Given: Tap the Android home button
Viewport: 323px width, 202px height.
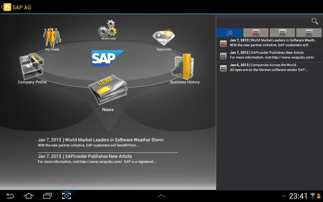Looking at the screenshot, I should coord(29,196).
